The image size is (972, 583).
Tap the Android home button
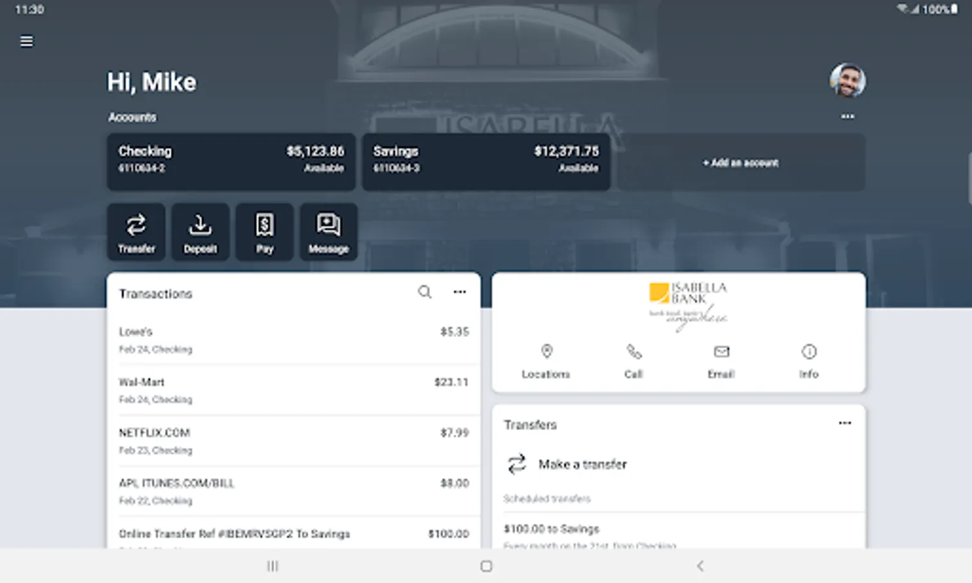(486, 566)
